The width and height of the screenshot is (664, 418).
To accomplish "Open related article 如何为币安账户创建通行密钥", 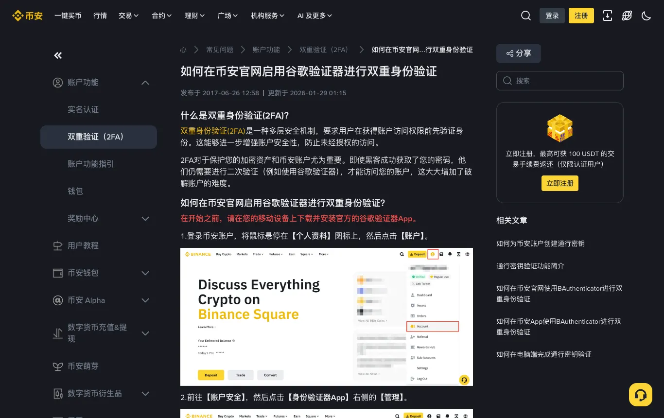I will [541, 244].
